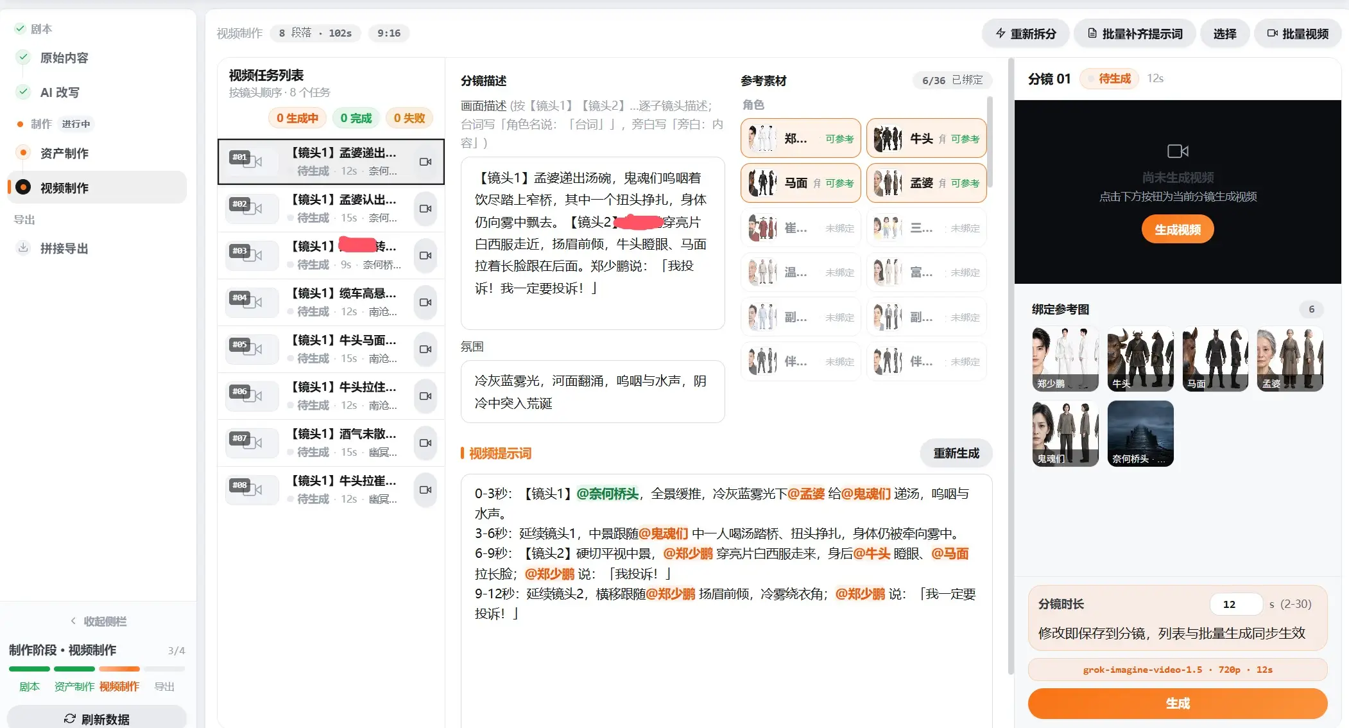Open AI 改写 step in sidebar
The image size is (1349, 728).
[60, 92]
